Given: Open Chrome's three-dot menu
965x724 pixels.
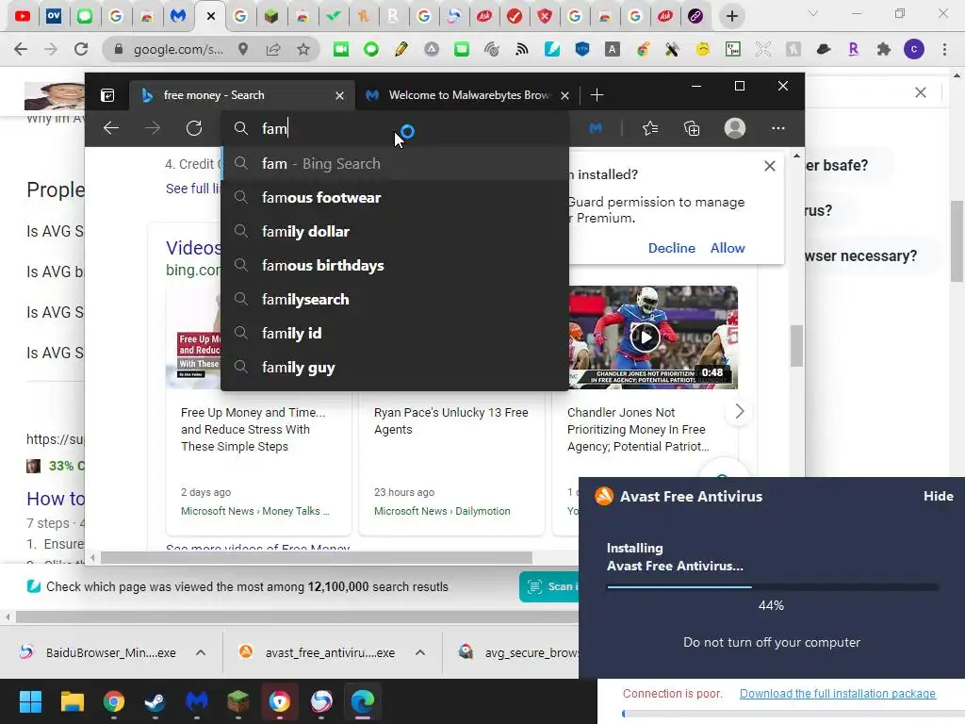Looking at the screenshot, I should [x=944, y=49].
